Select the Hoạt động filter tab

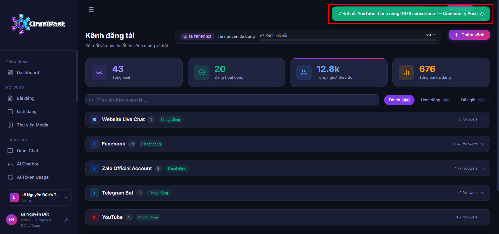[x=435, y=100]
